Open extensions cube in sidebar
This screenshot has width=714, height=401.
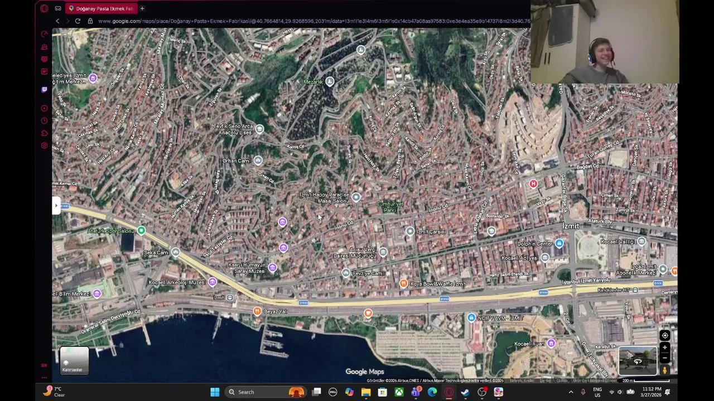click(x=45, y=133)
